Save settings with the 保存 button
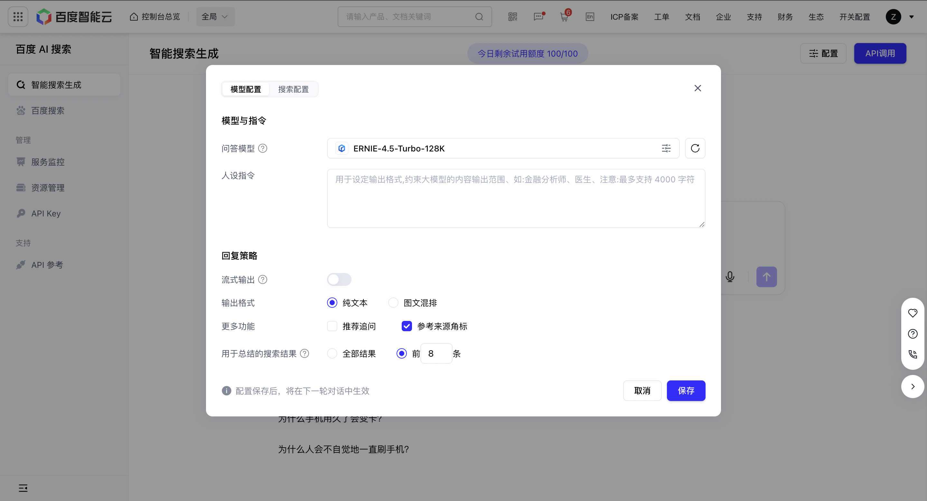Screen dimensions: 927x501 (x=686, y=391)
